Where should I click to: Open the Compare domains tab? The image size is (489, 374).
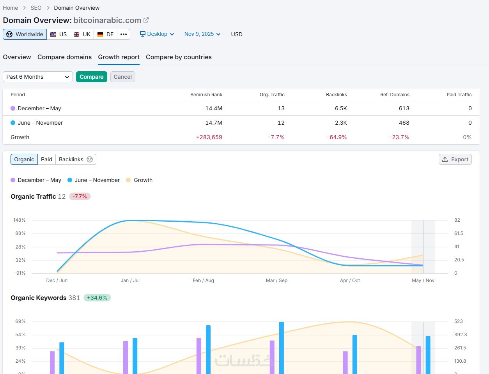(64, 57)
